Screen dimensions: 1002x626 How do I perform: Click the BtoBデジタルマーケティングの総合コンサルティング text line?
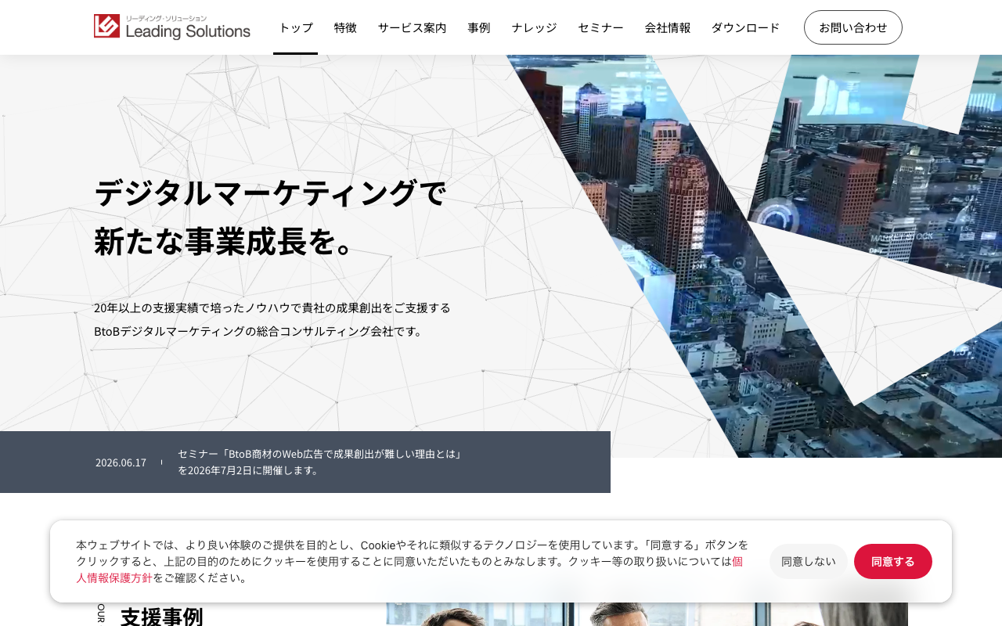259,331
